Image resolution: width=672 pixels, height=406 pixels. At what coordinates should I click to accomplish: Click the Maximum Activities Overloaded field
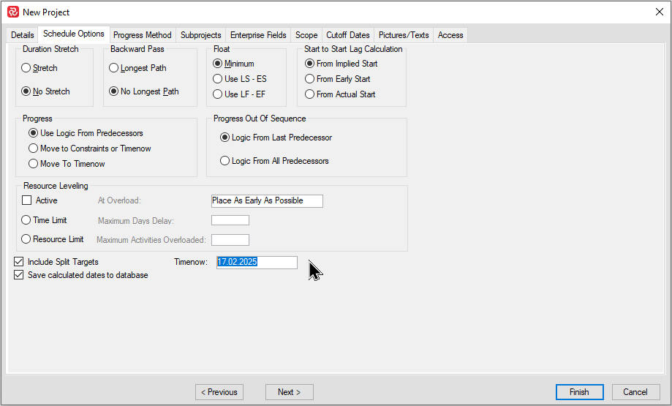pyautogui.click(x=230, y=240)
